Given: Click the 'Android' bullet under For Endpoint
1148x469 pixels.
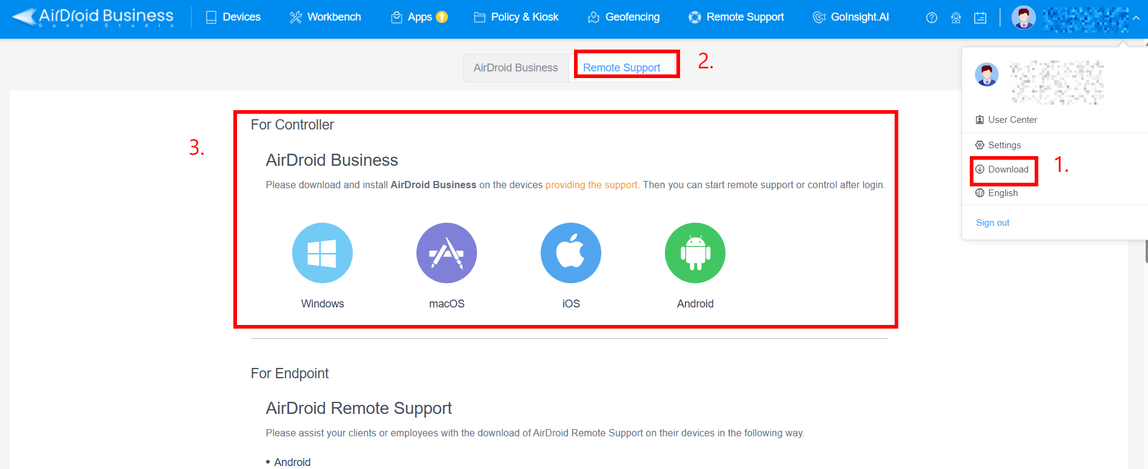Looking at the screenshot, I should 292,462.
